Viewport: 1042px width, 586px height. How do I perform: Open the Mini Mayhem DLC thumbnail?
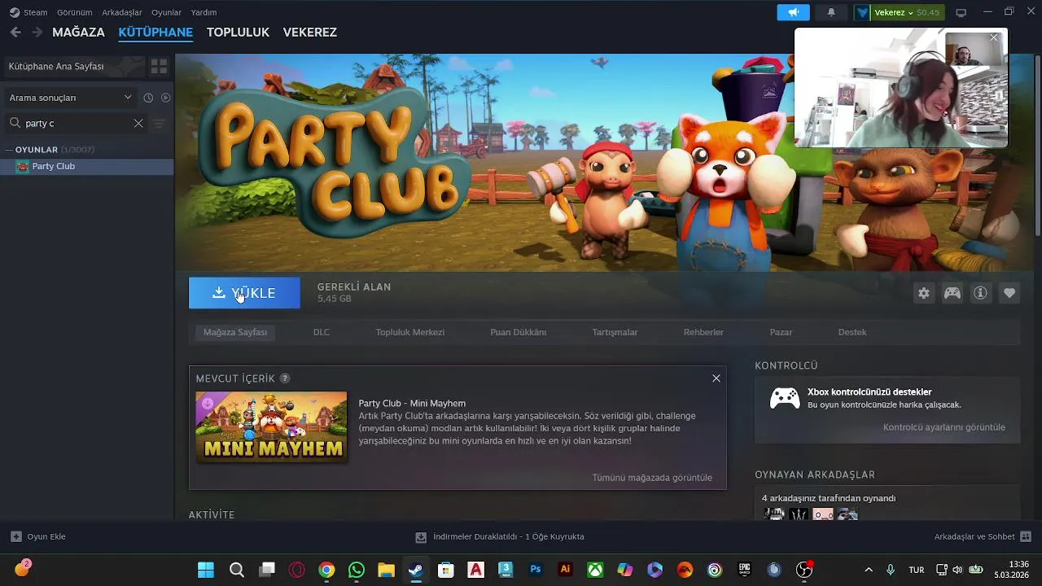tap(271, 427)
